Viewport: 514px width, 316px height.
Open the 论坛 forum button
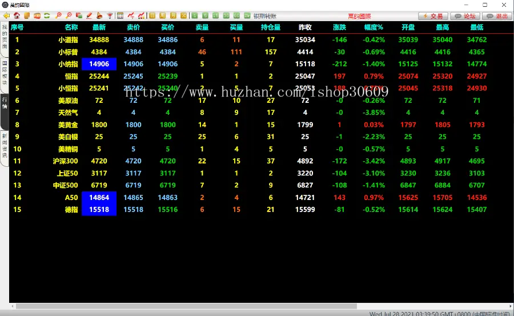coord(465,16)
